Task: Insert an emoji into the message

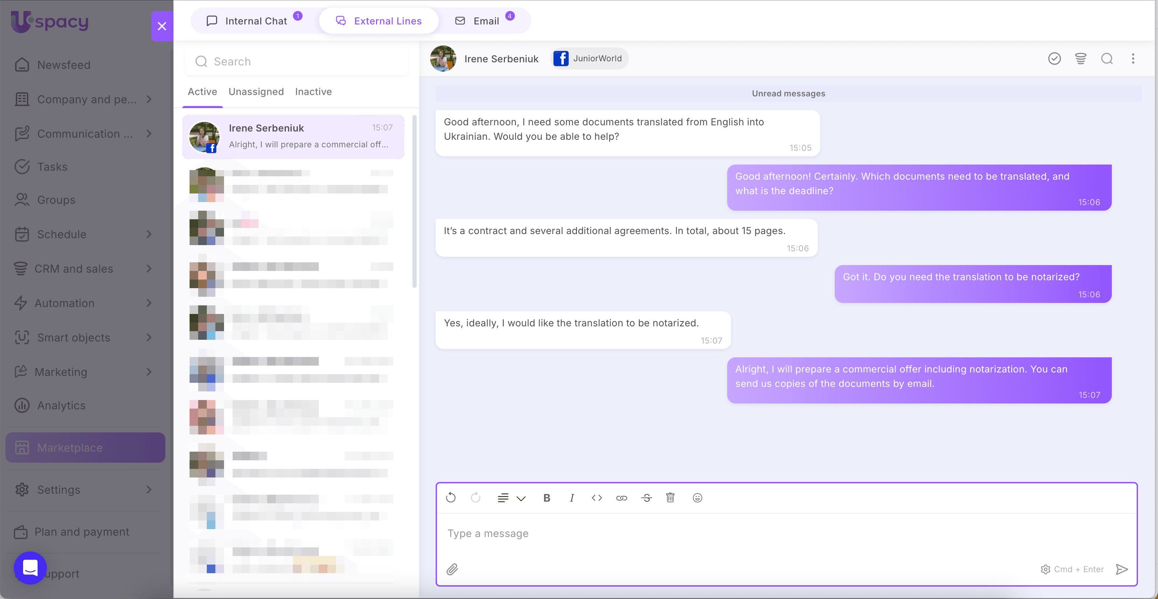Action: [697, 497]
